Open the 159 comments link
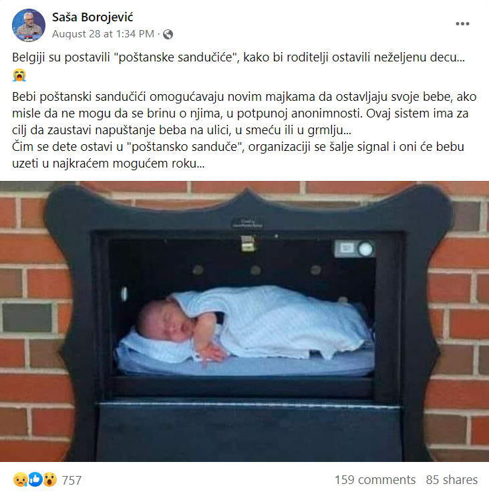The image size is (489, 496). pos(375,480)
